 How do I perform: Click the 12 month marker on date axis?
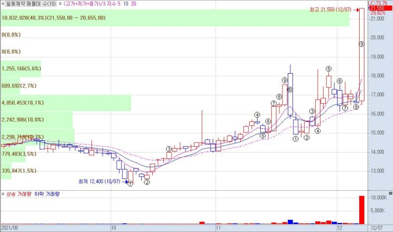coord(340,228)
